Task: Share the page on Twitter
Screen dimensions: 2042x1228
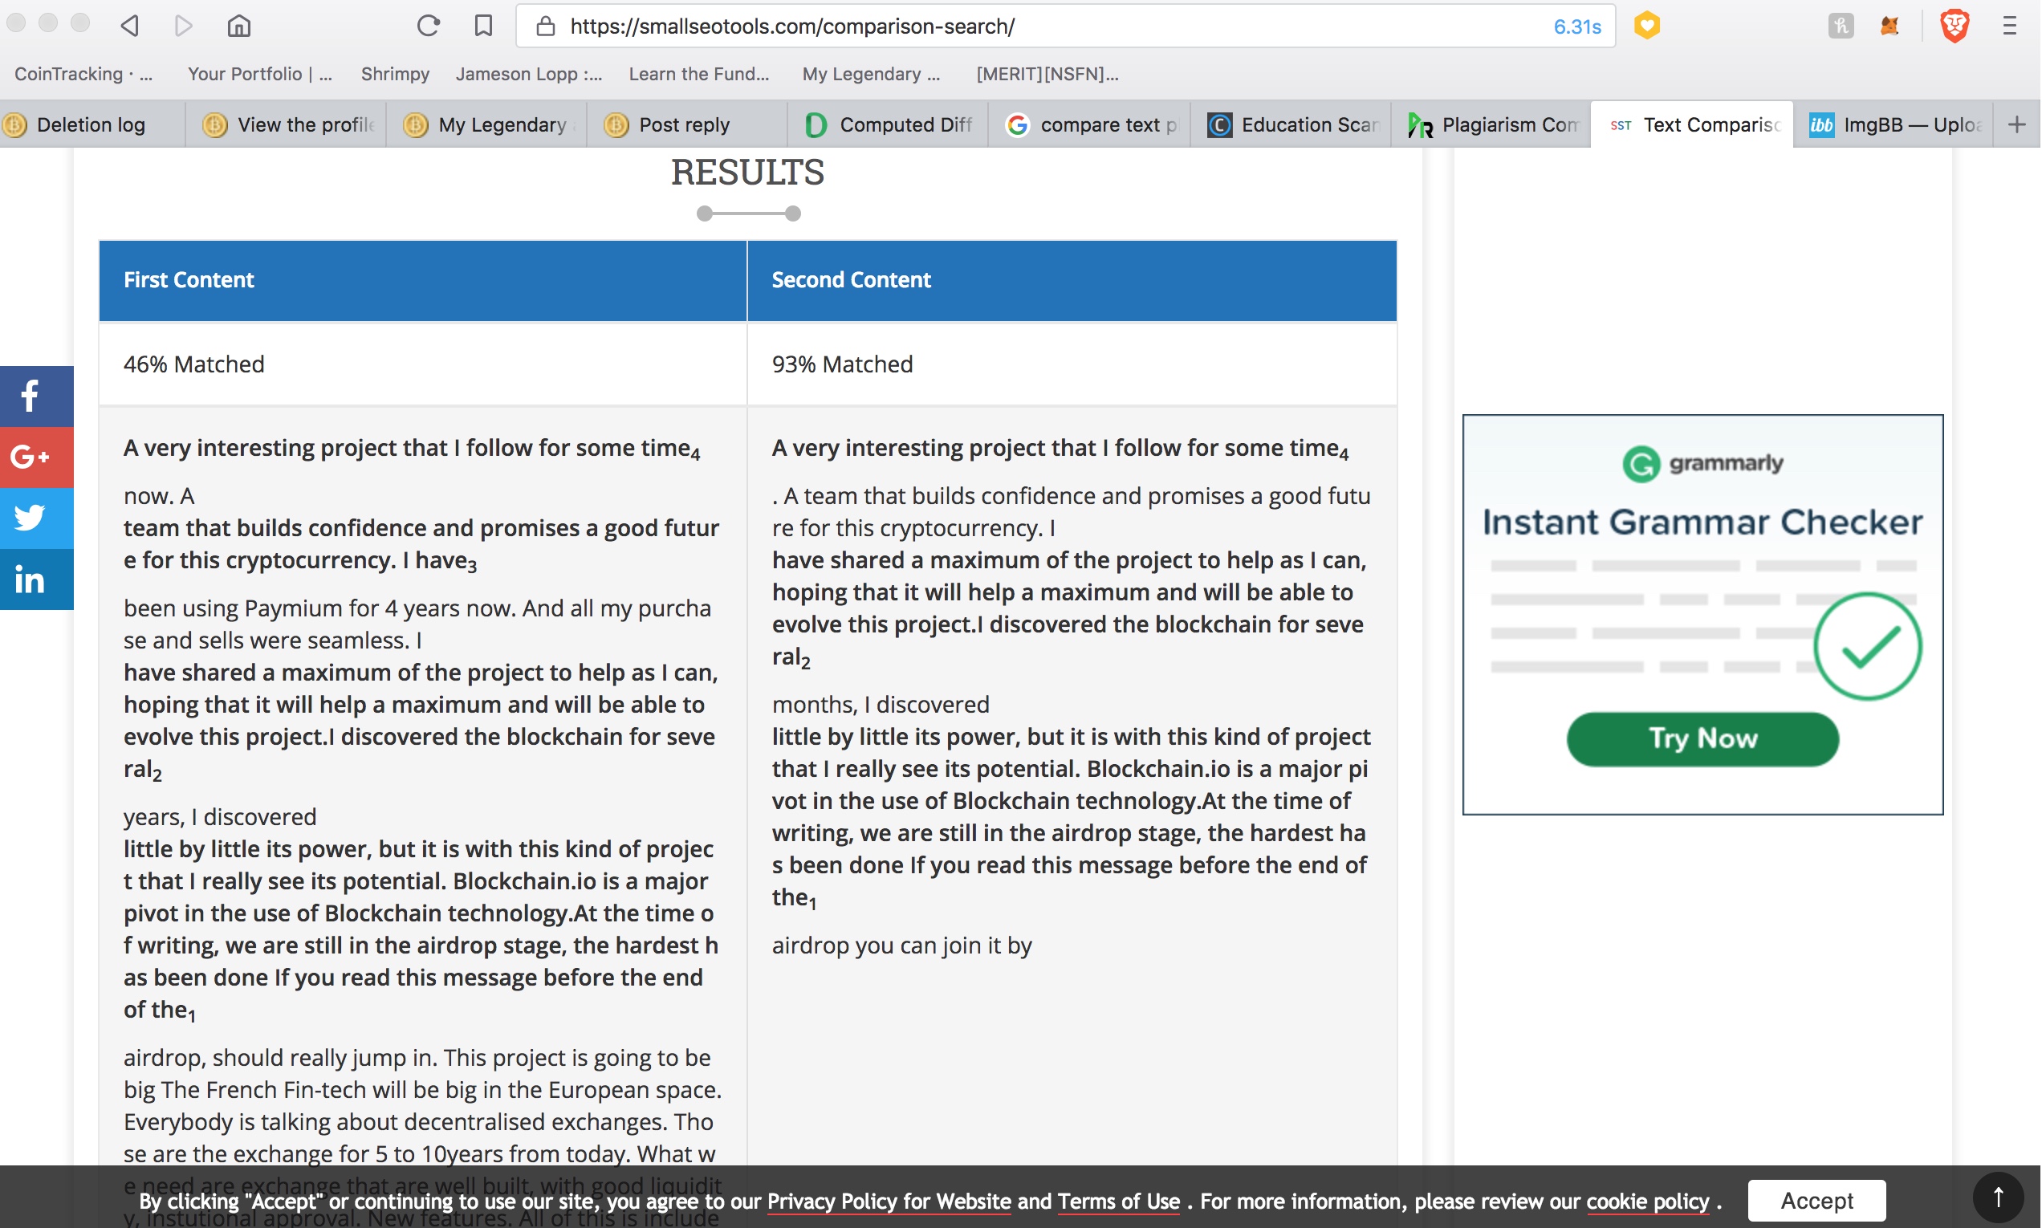Action: point(36,518)
